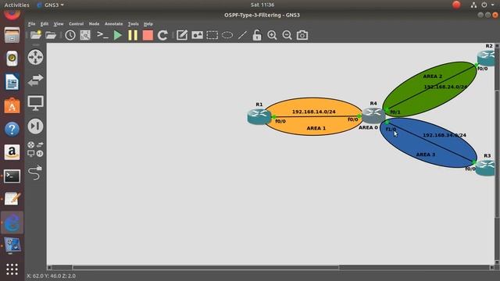Open the View menu
500x281 pixels.
click(59, 24)
